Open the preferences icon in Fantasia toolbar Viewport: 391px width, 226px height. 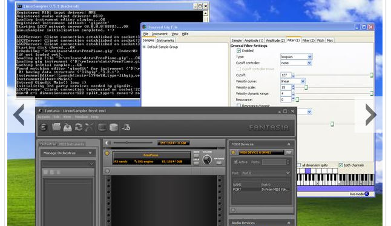click(126, 127)
